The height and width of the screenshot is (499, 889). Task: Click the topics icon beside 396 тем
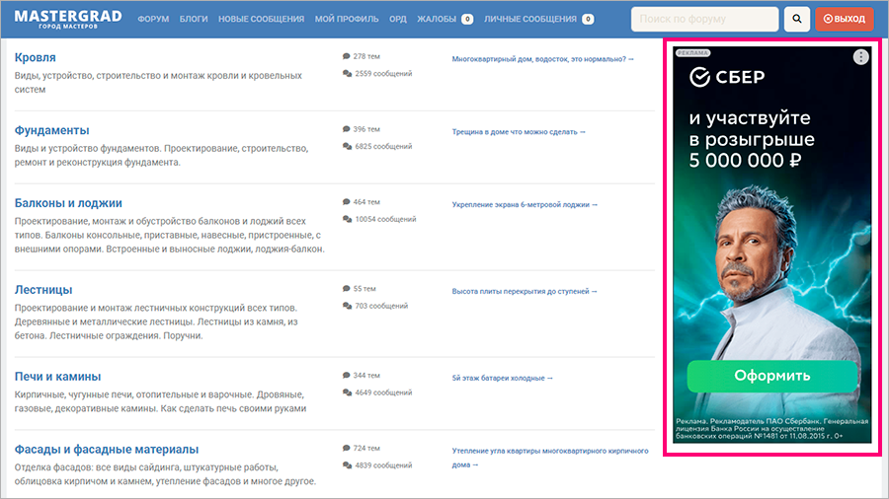346,129
